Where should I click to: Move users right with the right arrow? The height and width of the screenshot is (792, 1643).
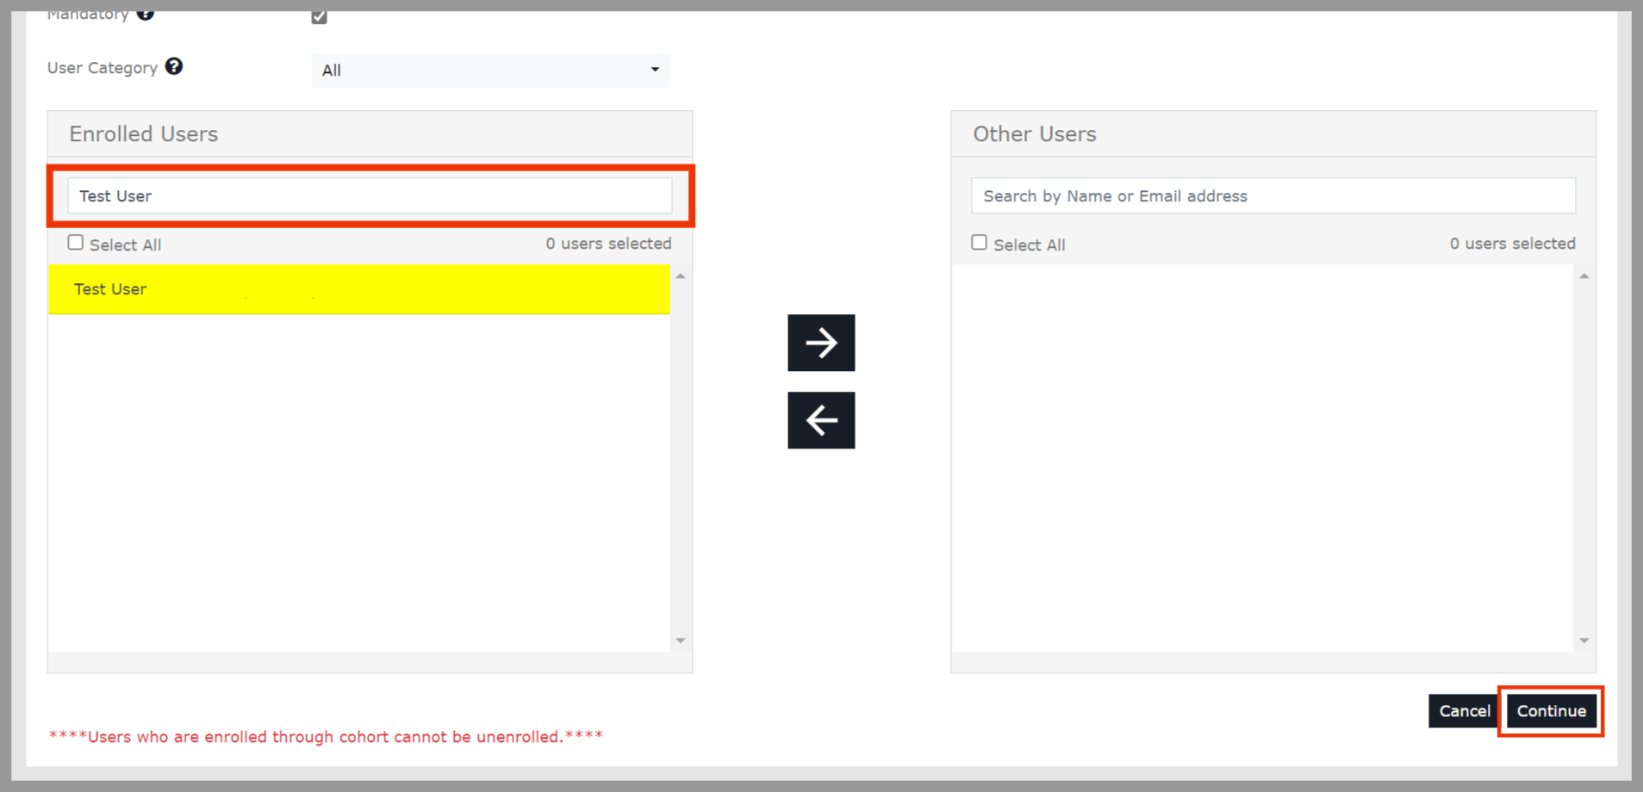820,343
